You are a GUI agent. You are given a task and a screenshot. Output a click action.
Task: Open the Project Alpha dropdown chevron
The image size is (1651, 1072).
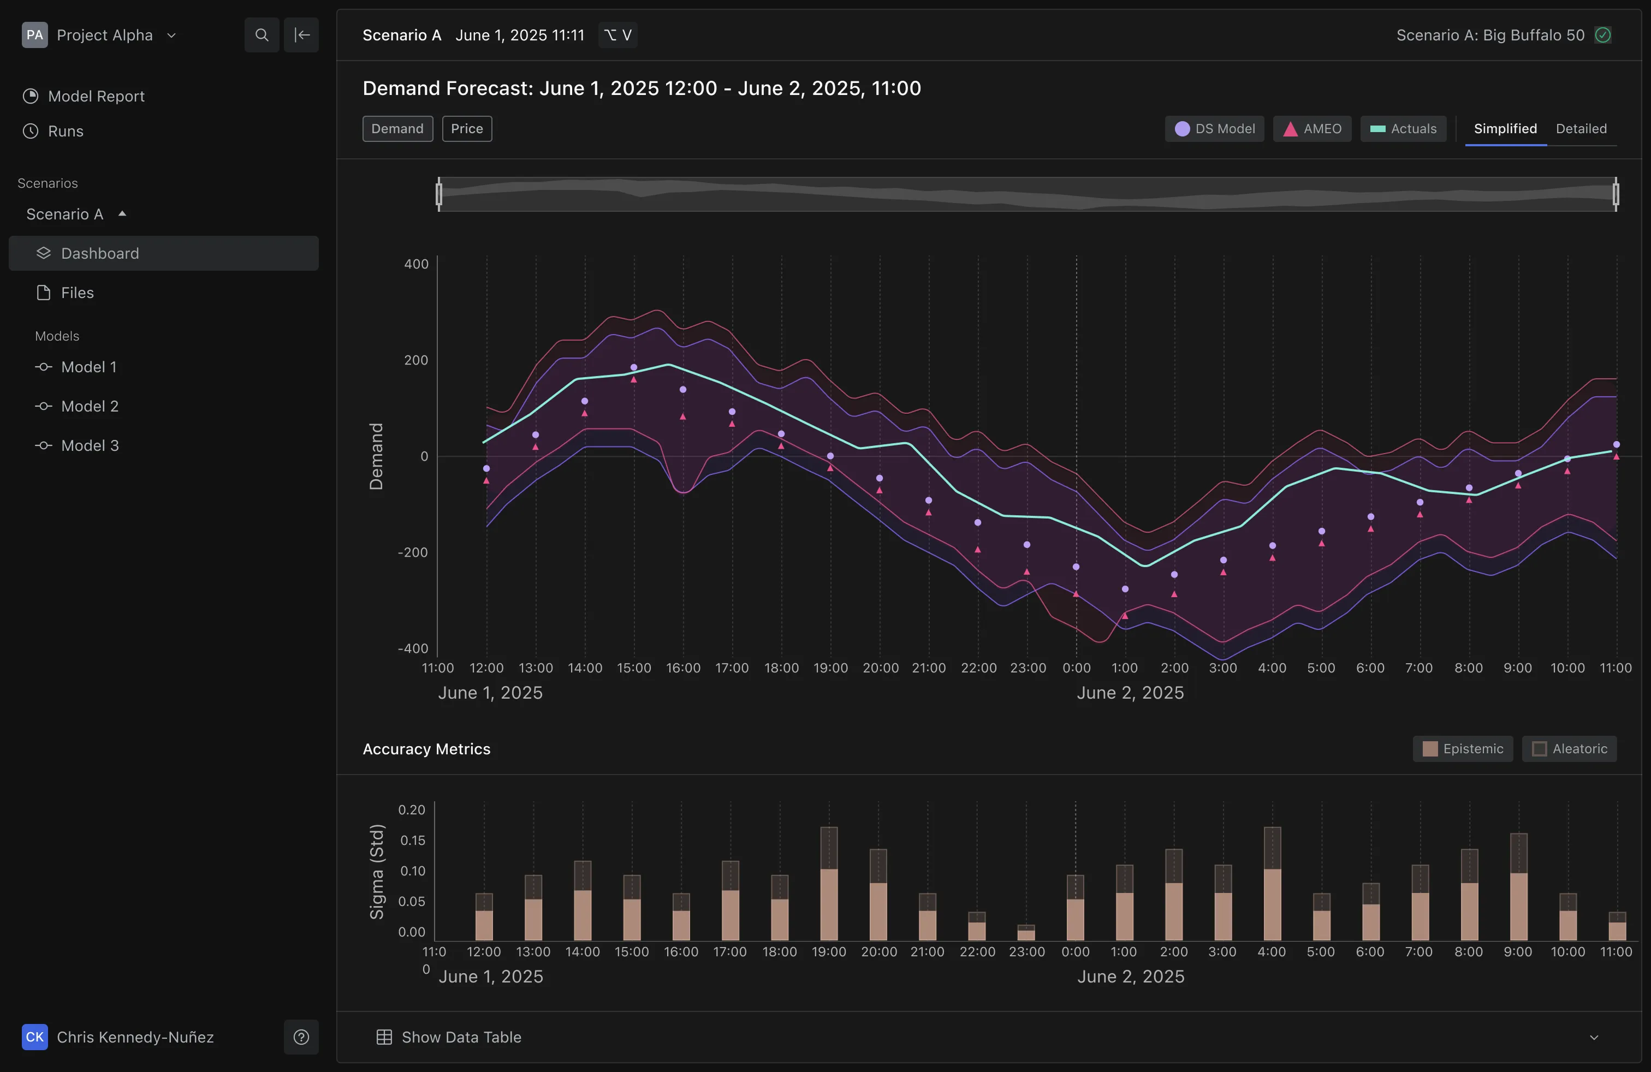click(x=171, y=35)
